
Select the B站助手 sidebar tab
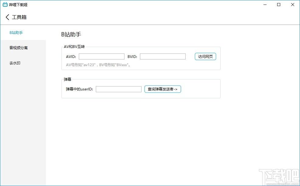pos(23,32)
